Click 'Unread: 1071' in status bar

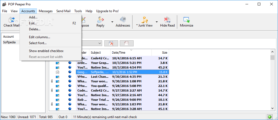click(27, 117)
